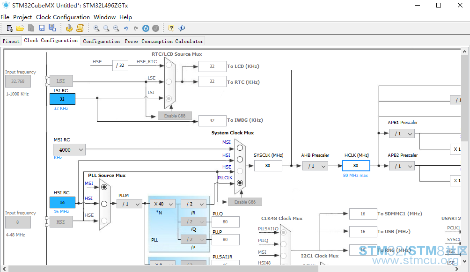Select HSE_RTC in RTC/LCD Source Mux
This screenshot has width=470, height=272.
(169, 65)
